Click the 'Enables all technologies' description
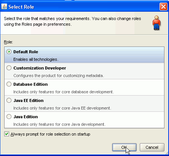169x156 pixels. point(36,59)
